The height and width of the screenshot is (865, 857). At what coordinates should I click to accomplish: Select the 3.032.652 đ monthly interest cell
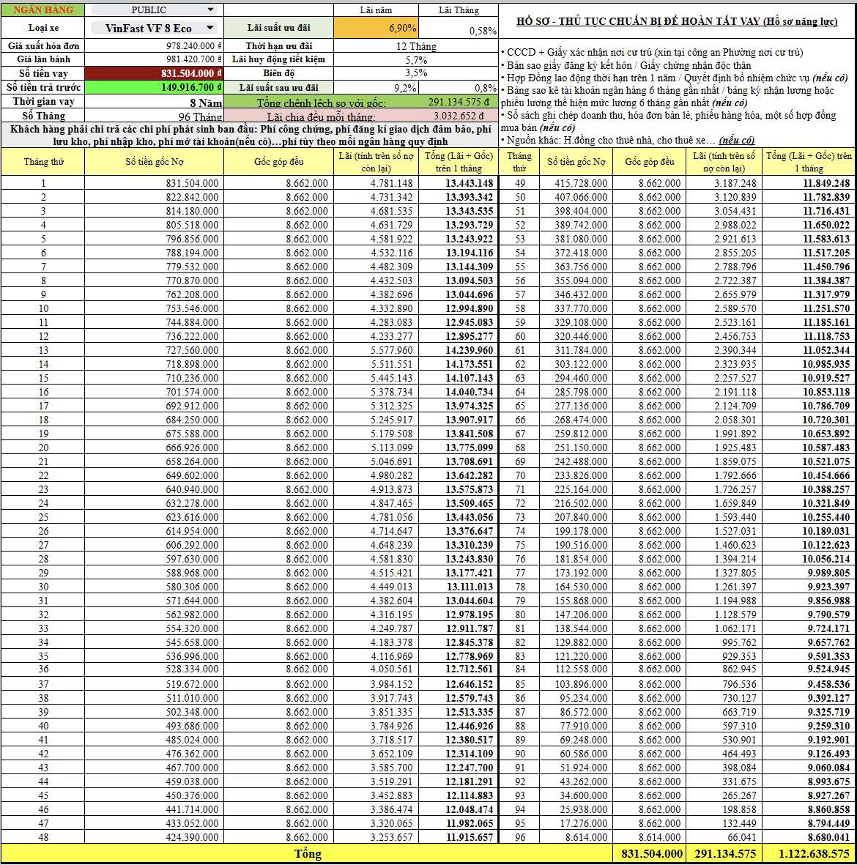point(458,116)
